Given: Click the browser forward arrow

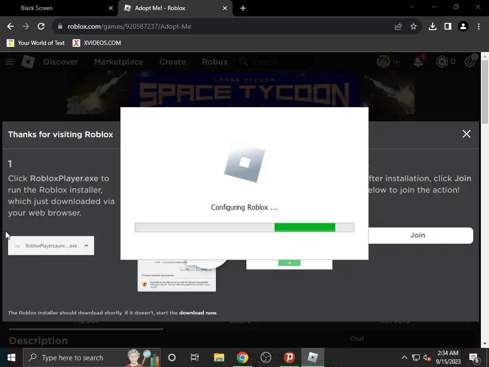Looking at the screenshot, I should coord(26,27).
